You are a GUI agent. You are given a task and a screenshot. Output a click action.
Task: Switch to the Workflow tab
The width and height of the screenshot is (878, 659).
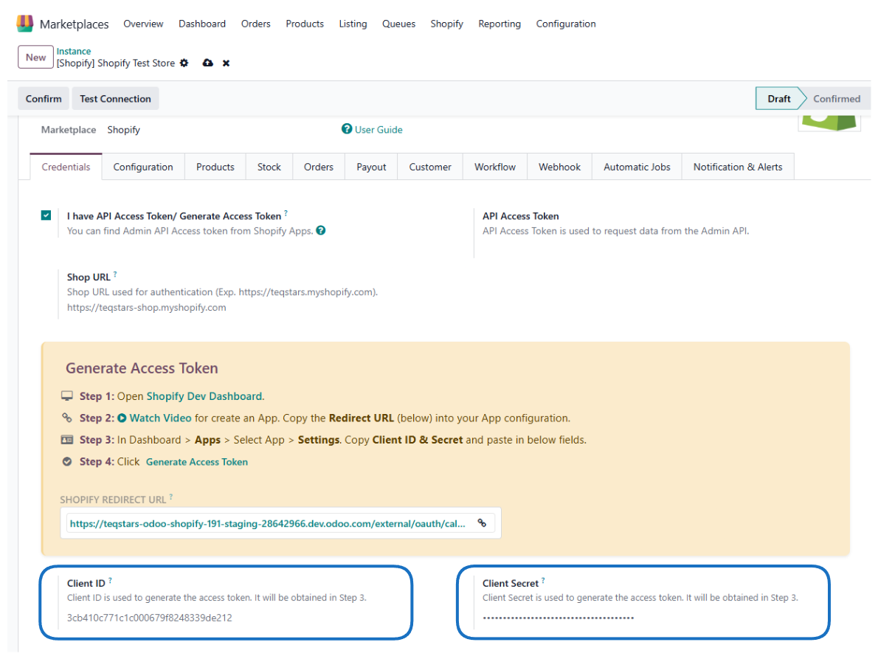(x=495, y=167)
